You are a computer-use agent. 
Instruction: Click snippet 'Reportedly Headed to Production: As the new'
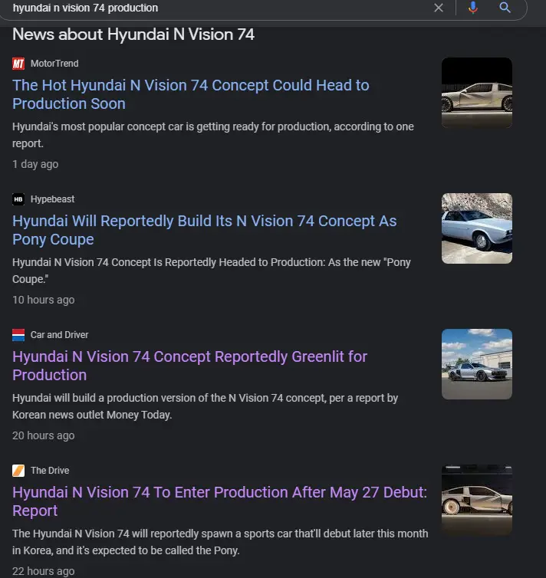coord(211,271)
